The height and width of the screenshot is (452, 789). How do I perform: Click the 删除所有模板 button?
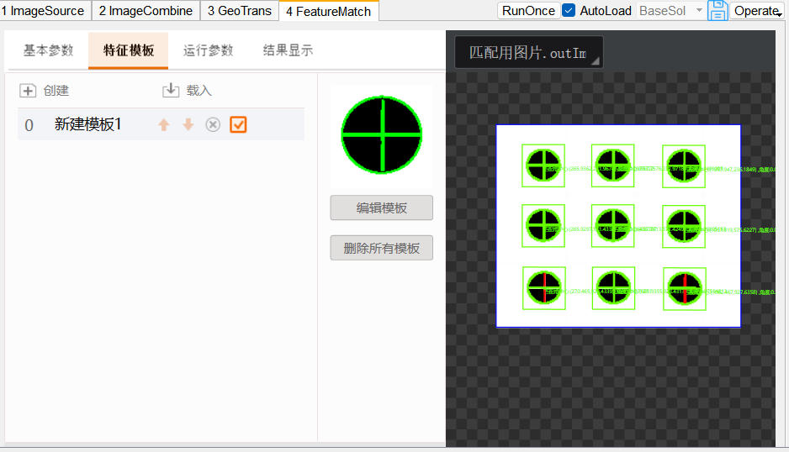(381, 248)
